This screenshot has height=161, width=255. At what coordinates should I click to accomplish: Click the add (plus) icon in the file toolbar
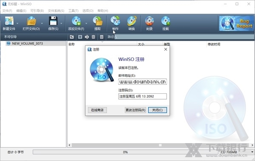pyautogui.click(x=80, y=37)
